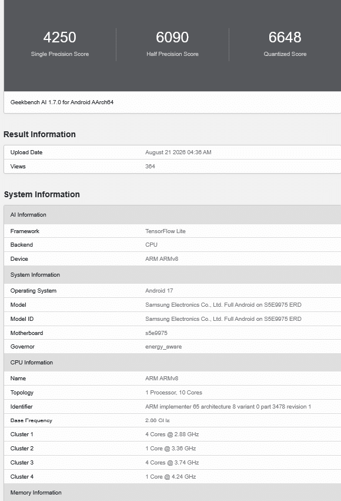Click the Device label

tap(19, 259)
